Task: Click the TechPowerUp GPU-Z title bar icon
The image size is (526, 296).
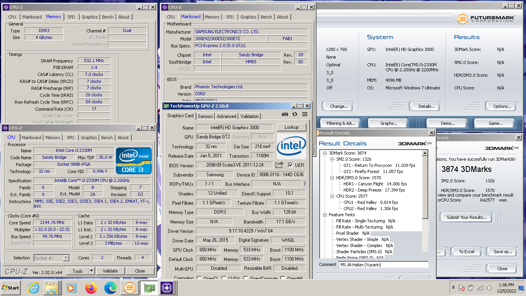Action: tap(166, 106)
